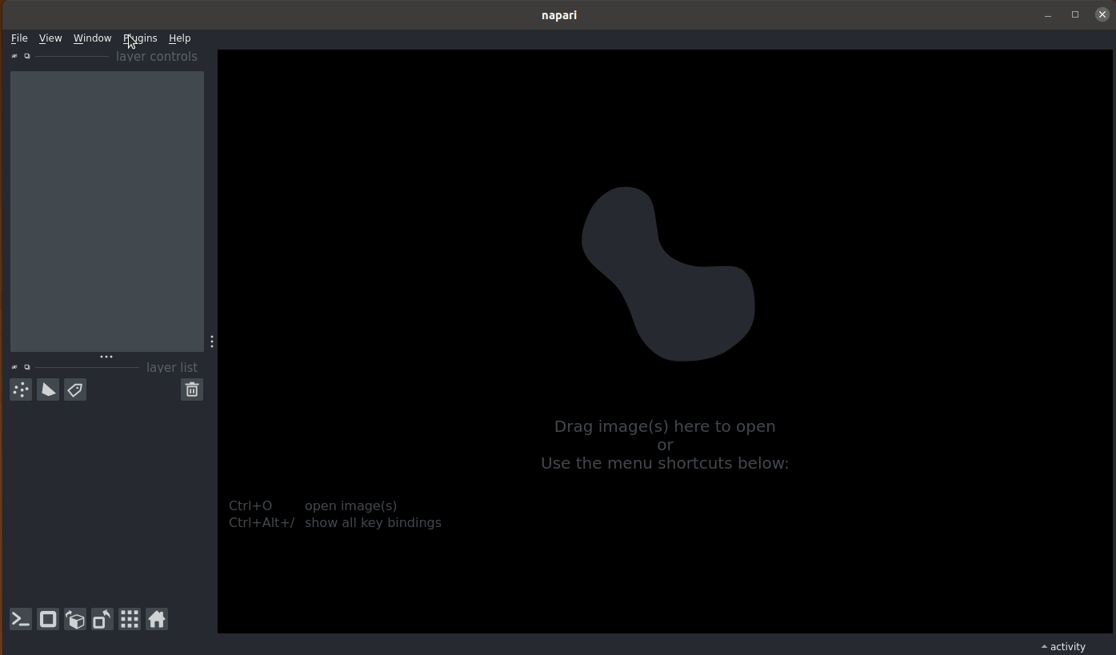Delete selected layers with trash icon

click(192, 389)
